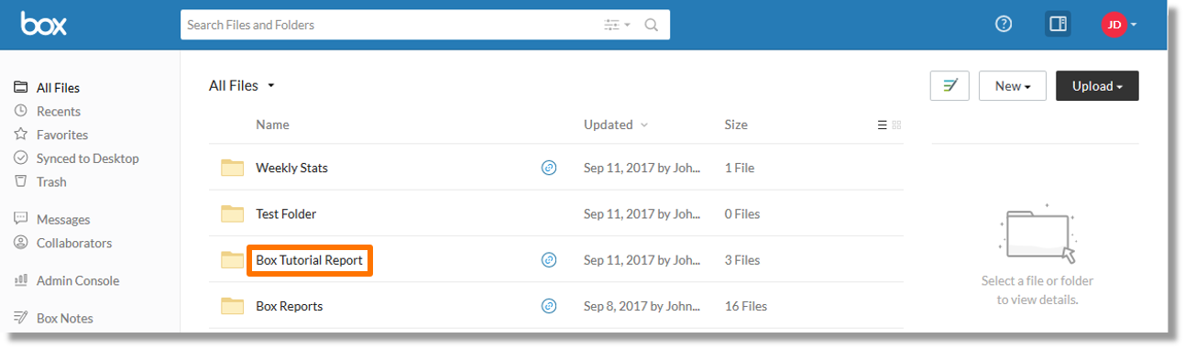Switch to grid view icon
The width and height of the screenshot is (1185, 349).
pyautogui.click(x=897, y=125)
